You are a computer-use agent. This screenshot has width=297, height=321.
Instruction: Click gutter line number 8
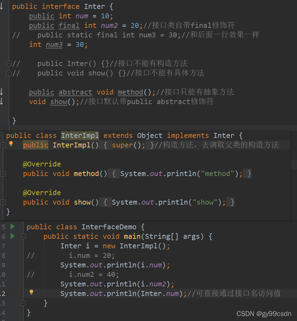point(4,256)
